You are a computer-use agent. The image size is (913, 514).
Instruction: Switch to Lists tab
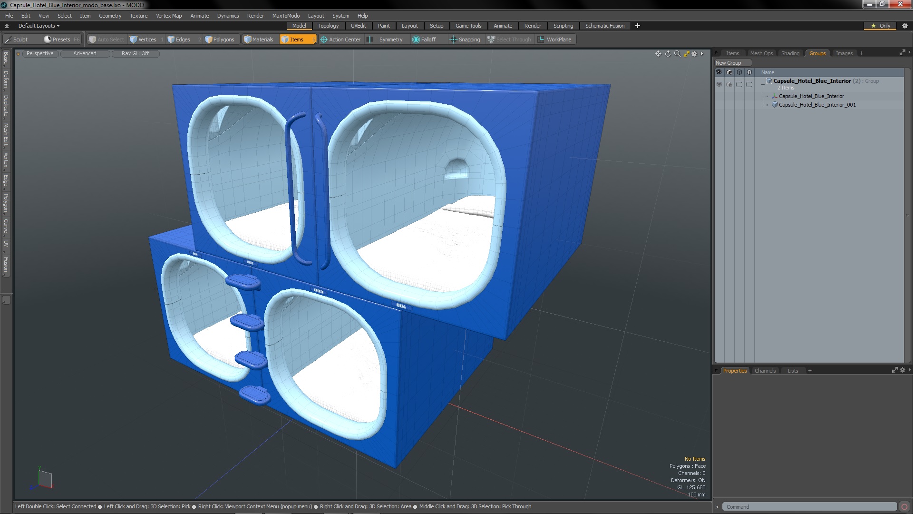tap(793, 371)
